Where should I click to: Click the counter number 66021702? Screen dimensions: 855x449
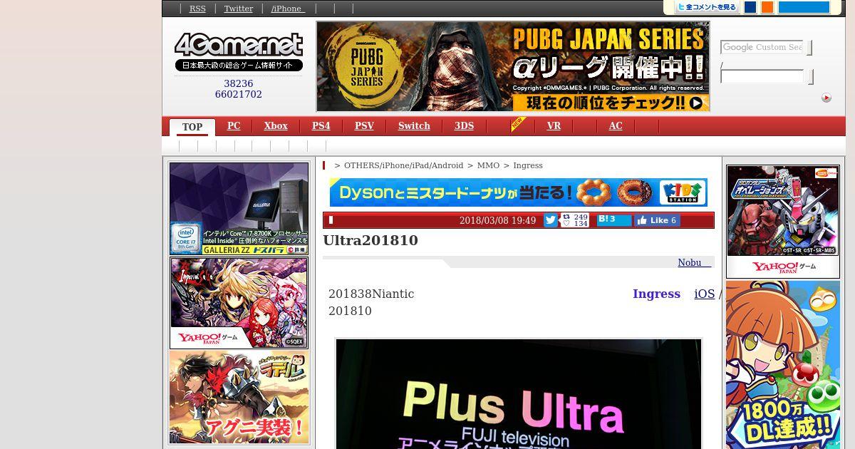(239, 94)
